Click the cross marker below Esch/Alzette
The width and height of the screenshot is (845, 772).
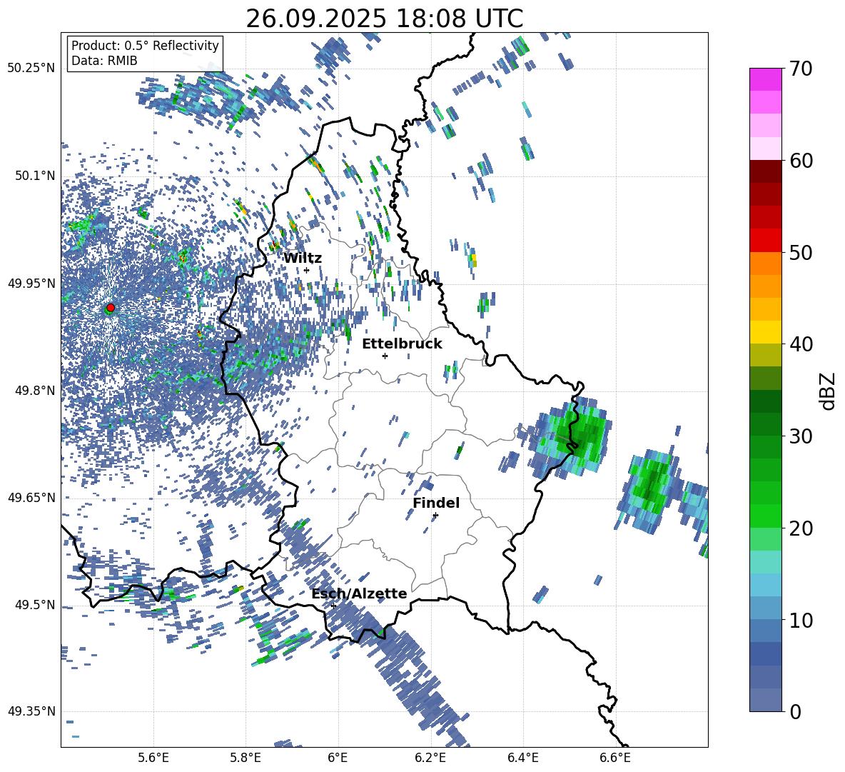click(333, 606)
